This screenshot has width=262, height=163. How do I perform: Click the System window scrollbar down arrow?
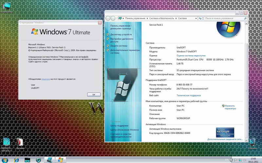click(246, 140)
